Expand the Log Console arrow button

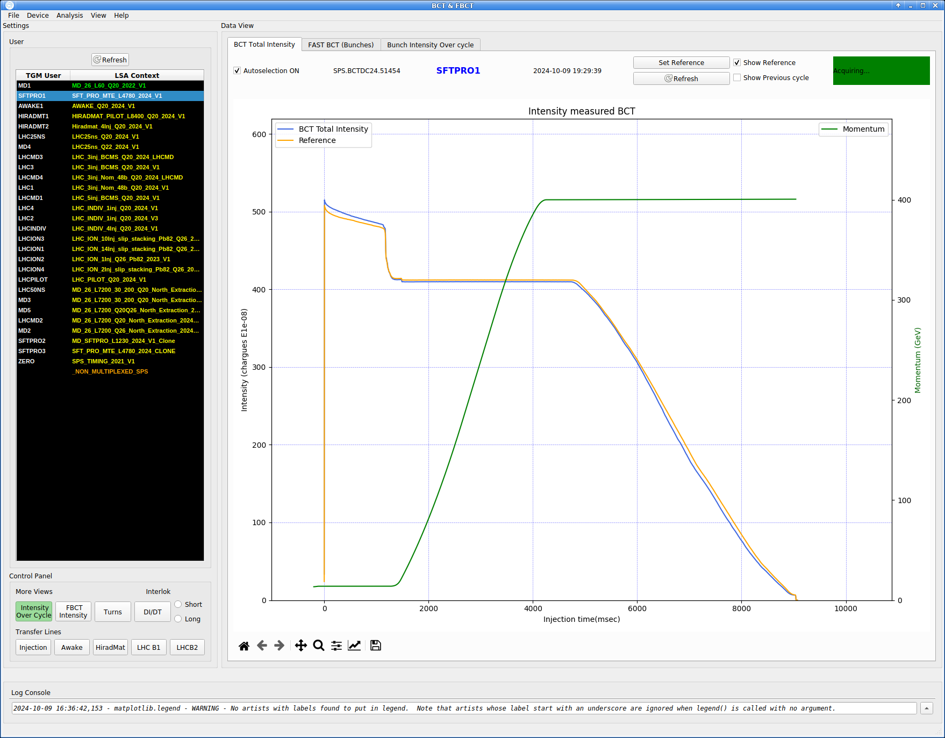tap(927, 708)
